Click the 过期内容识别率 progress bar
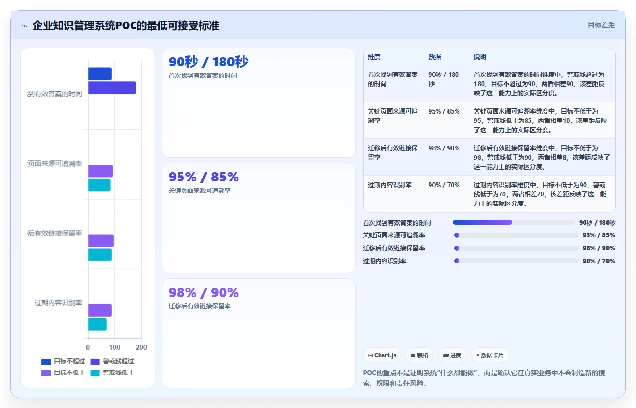Viewport: 636px width, 408px height. (x=515, y=261)
